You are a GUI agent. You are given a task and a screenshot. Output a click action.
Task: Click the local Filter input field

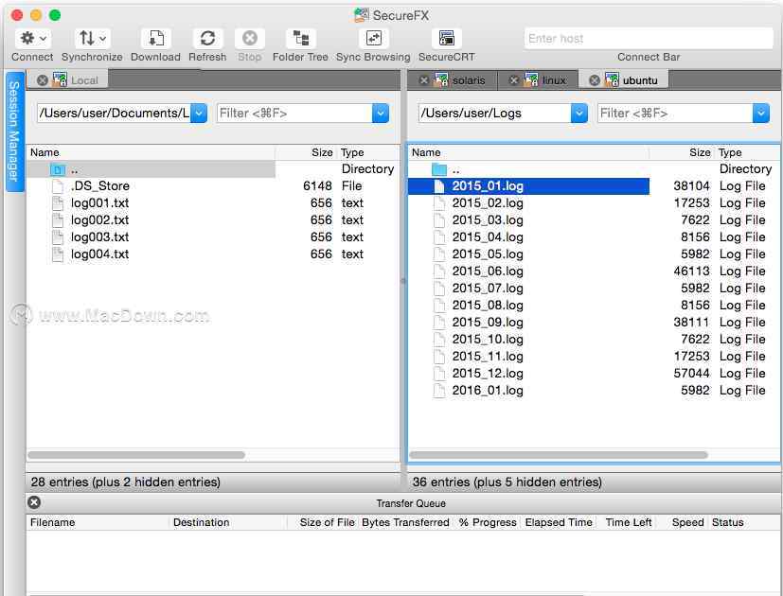[x=294, y=114]
